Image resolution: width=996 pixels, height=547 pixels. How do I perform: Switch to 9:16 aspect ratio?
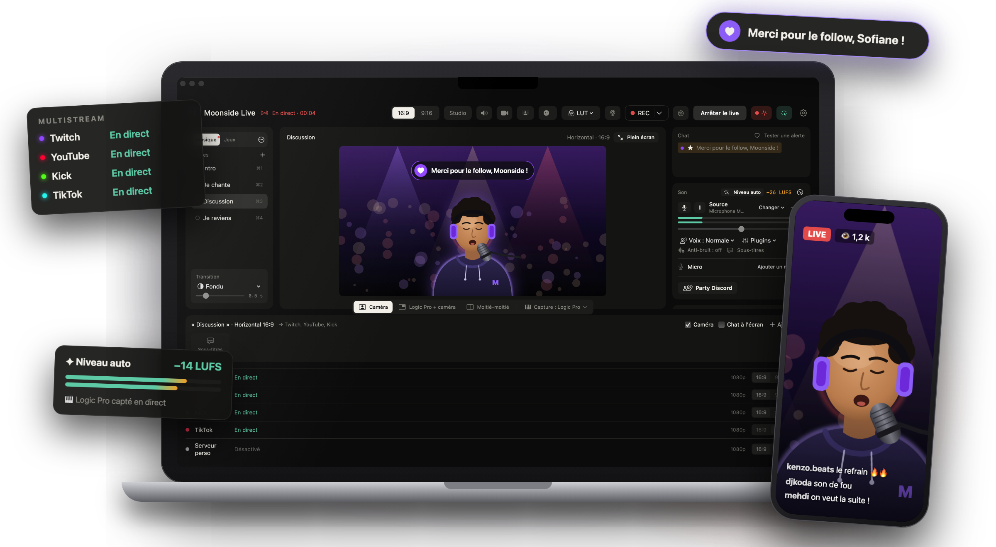point(427,113)
